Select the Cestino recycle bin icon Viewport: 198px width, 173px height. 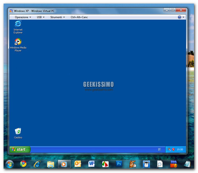point(18,133)
